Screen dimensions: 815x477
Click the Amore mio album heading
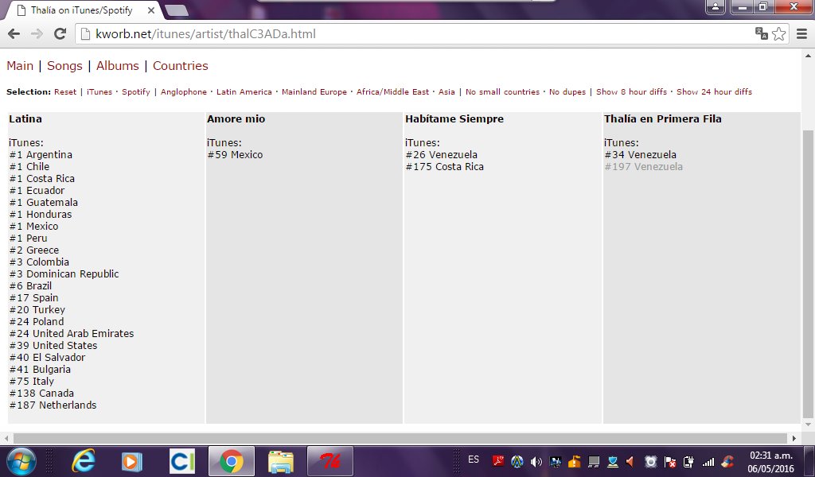[236, 119]
